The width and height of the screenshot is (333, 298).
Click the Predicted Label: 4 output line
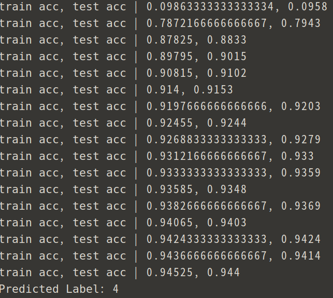point(59,289)
